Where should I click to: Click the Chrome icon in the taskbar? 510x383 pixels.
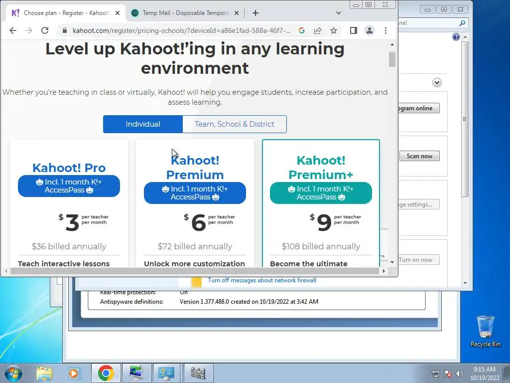pos(106,373)
